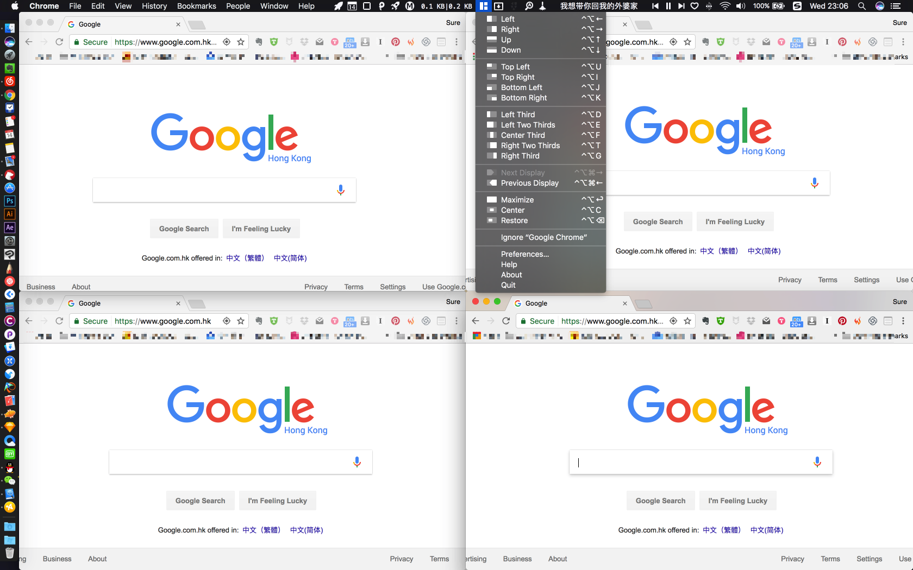Open the Notification Center icon in the menu bar
Image resolution: width=913 pixels, height=570 pixels.
click(x=896, y=6)
